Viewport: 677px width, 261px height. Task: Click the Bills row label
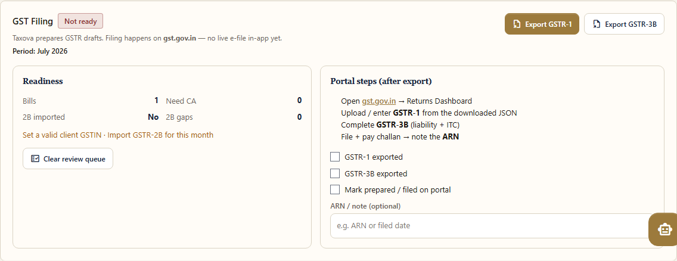pyautogui.click(x=29, y=101)
